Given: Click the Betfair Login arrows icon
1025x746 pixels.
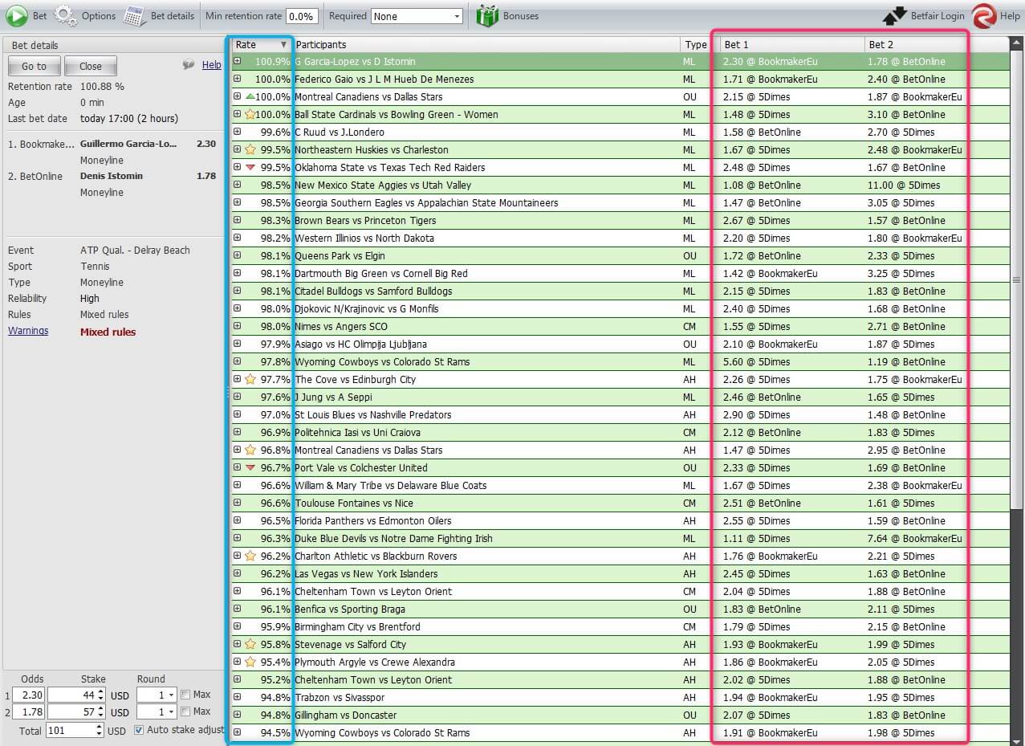Looking at the screenshot, I should [x=894, y=15].
